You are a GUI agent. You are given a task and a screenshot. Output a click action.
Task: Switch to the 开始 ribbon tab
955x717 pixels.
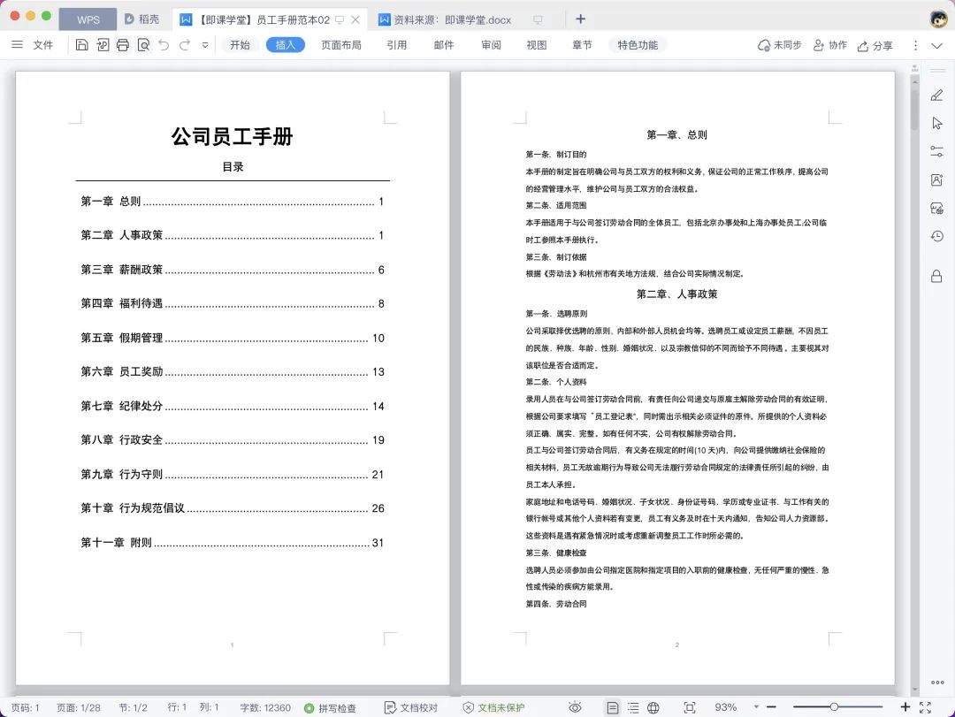click(240, 45)
